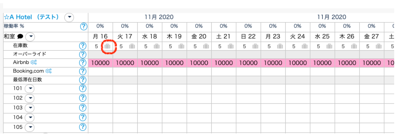The width and height of the screenshot is (404, 136).
Task: Click the help icon beside 在庫数
Action: [83, 46]
